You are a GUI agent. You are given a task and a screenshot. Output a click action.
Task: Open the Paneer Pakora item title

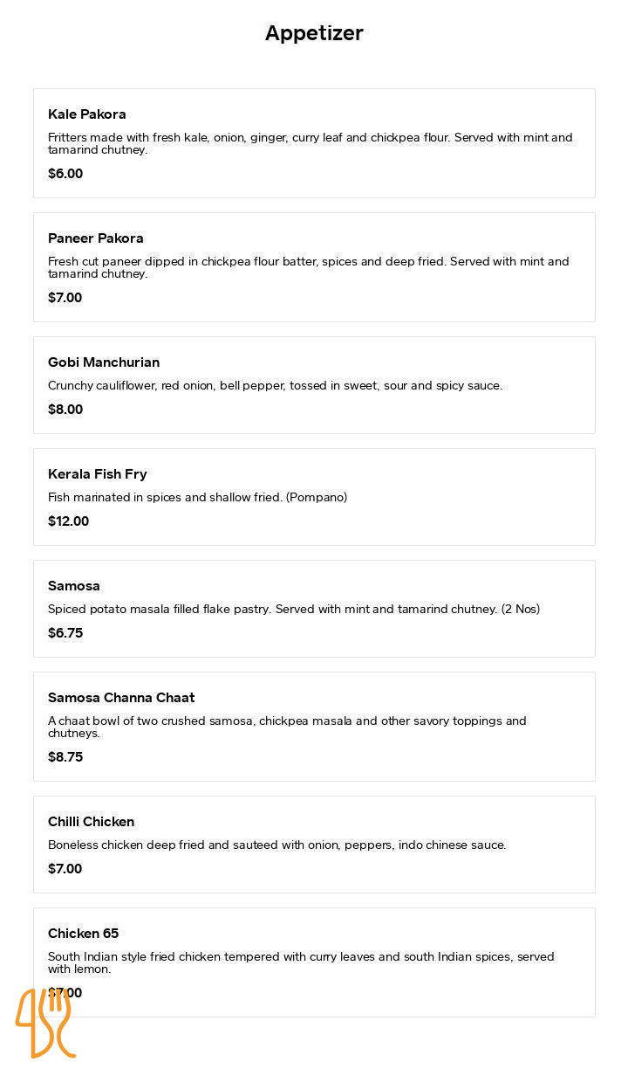[x=96, y=238]
